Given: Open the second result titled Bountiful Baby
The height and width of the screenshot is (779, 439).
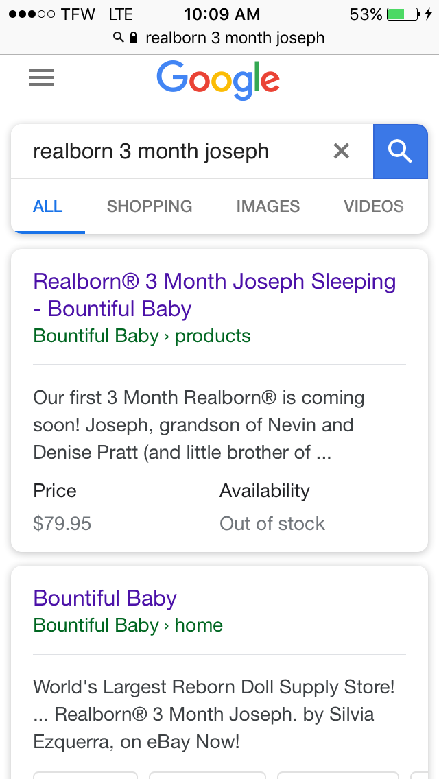Looking at the screenshot, I should click(105, 598).
